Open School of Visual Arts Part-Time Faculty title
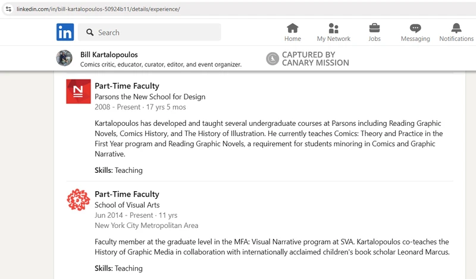The height and width of the screenshot is (279, 476). coord(127,194)
